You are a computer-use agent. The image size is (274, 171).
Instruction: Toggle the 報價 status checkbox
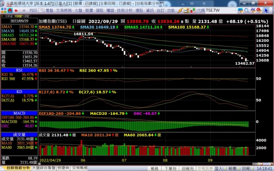pyautogui.click(x=239, y=169)
